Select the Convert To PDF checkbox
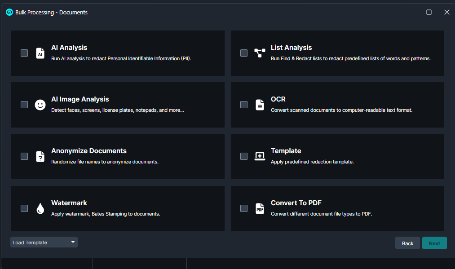Viewport: 455px width, 269px height. coord(244,208)
